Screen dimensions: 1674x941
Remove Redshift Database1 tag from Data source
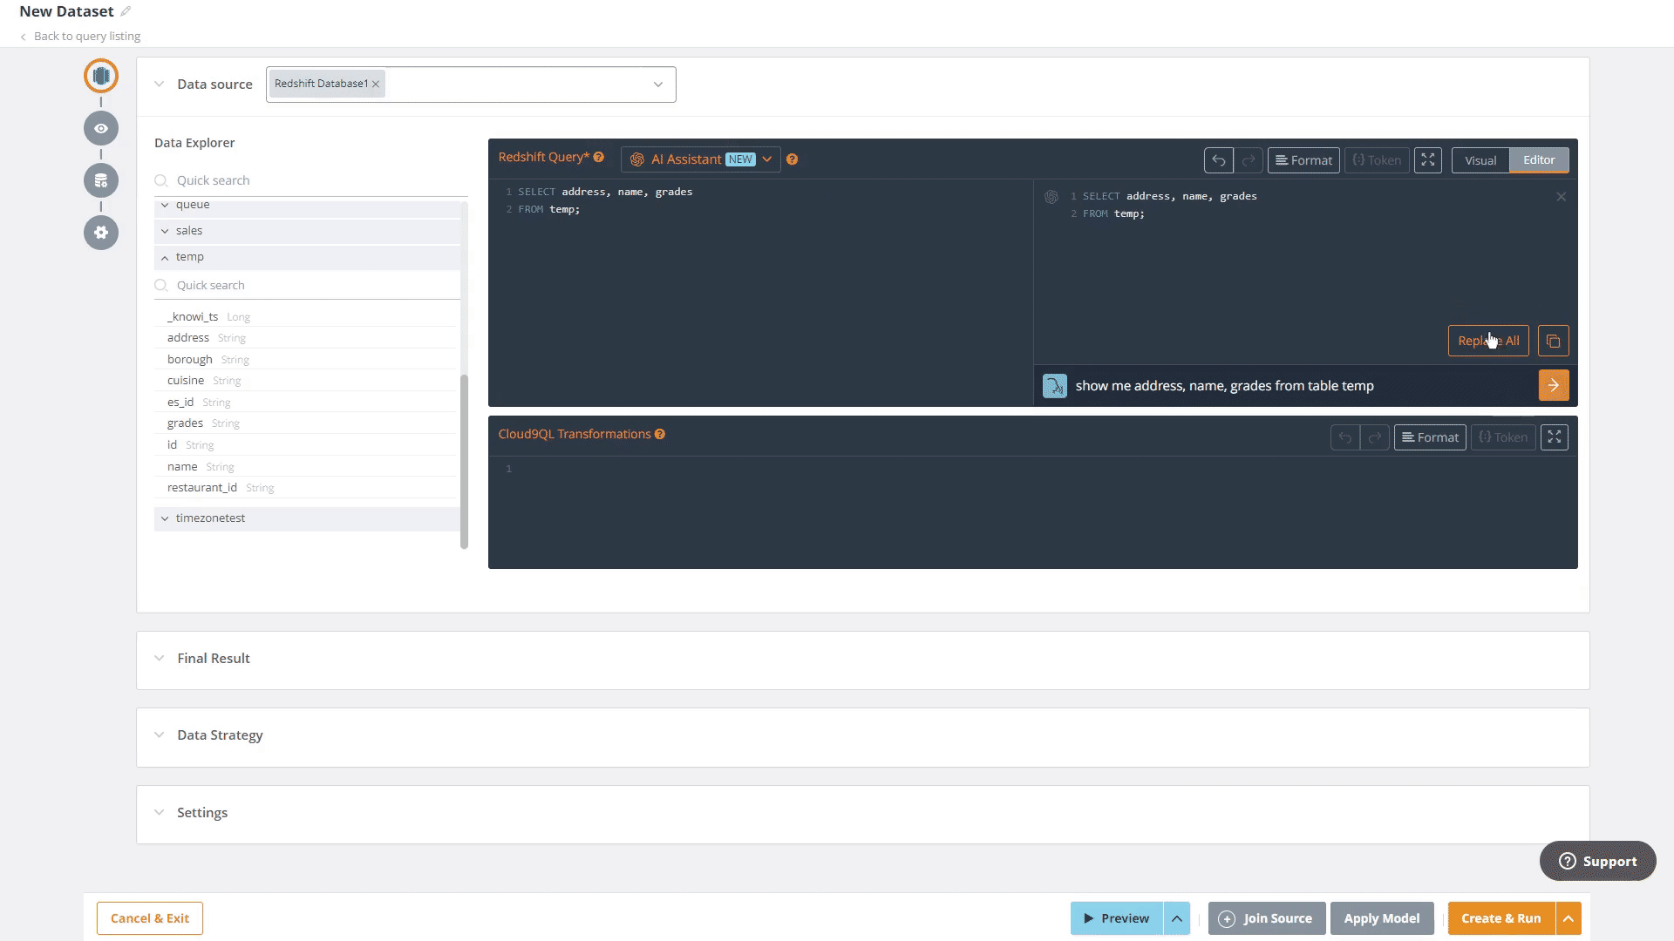coord(376,85)
